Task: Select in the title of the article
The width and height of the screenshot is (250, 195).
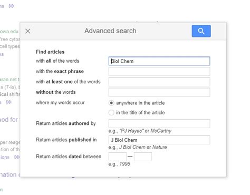Action: click(111, 112)
